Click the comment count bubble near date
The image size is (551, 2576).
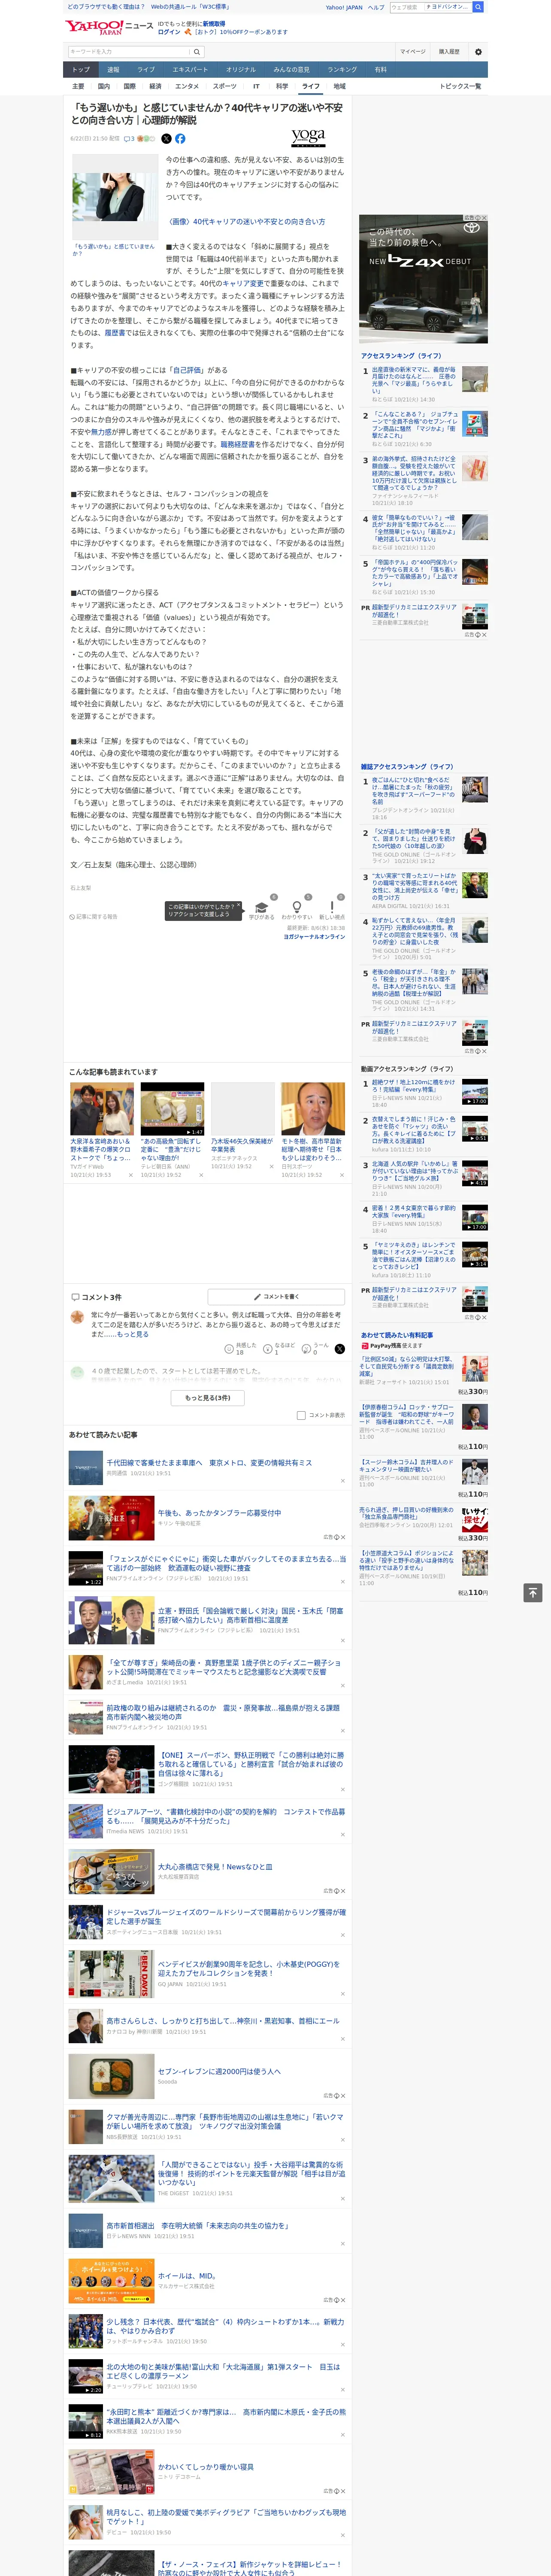click(129, 139)
